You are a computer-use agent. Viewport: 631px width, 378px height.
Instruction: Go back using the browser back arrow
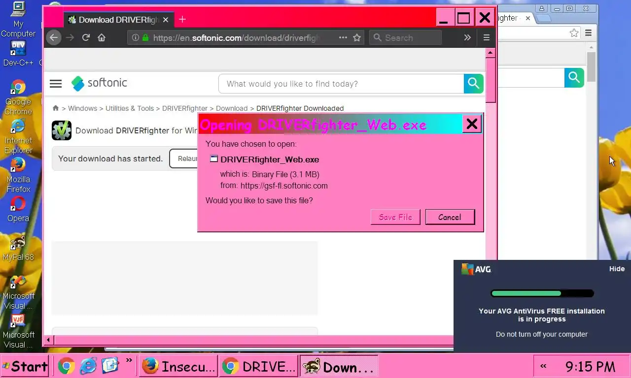(54, 37)
